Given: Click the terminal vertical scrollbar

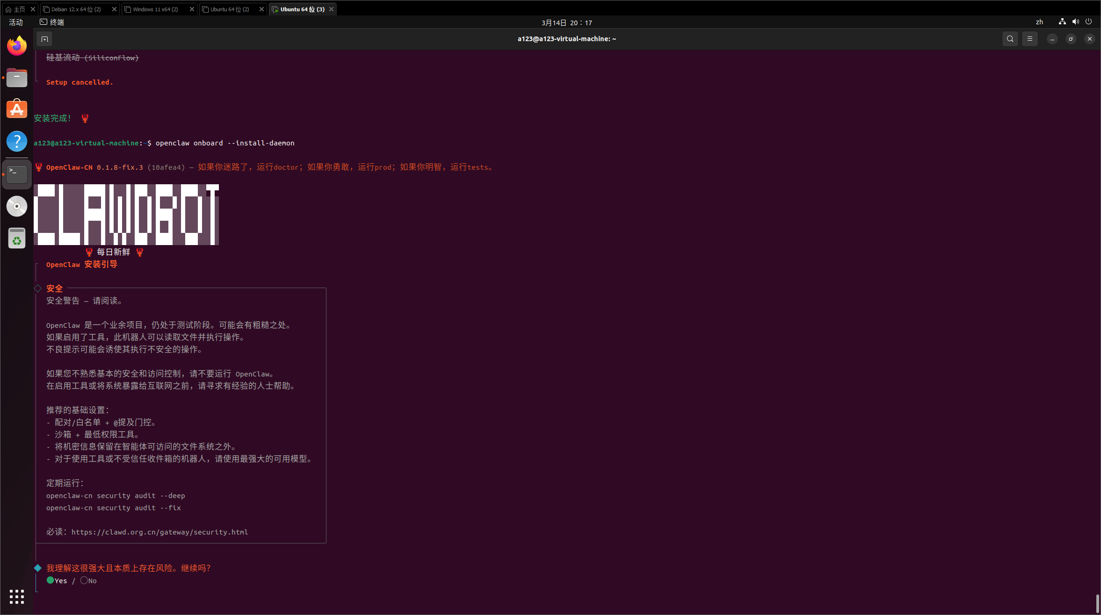Looking at the screenshot, I should 1097,603.
